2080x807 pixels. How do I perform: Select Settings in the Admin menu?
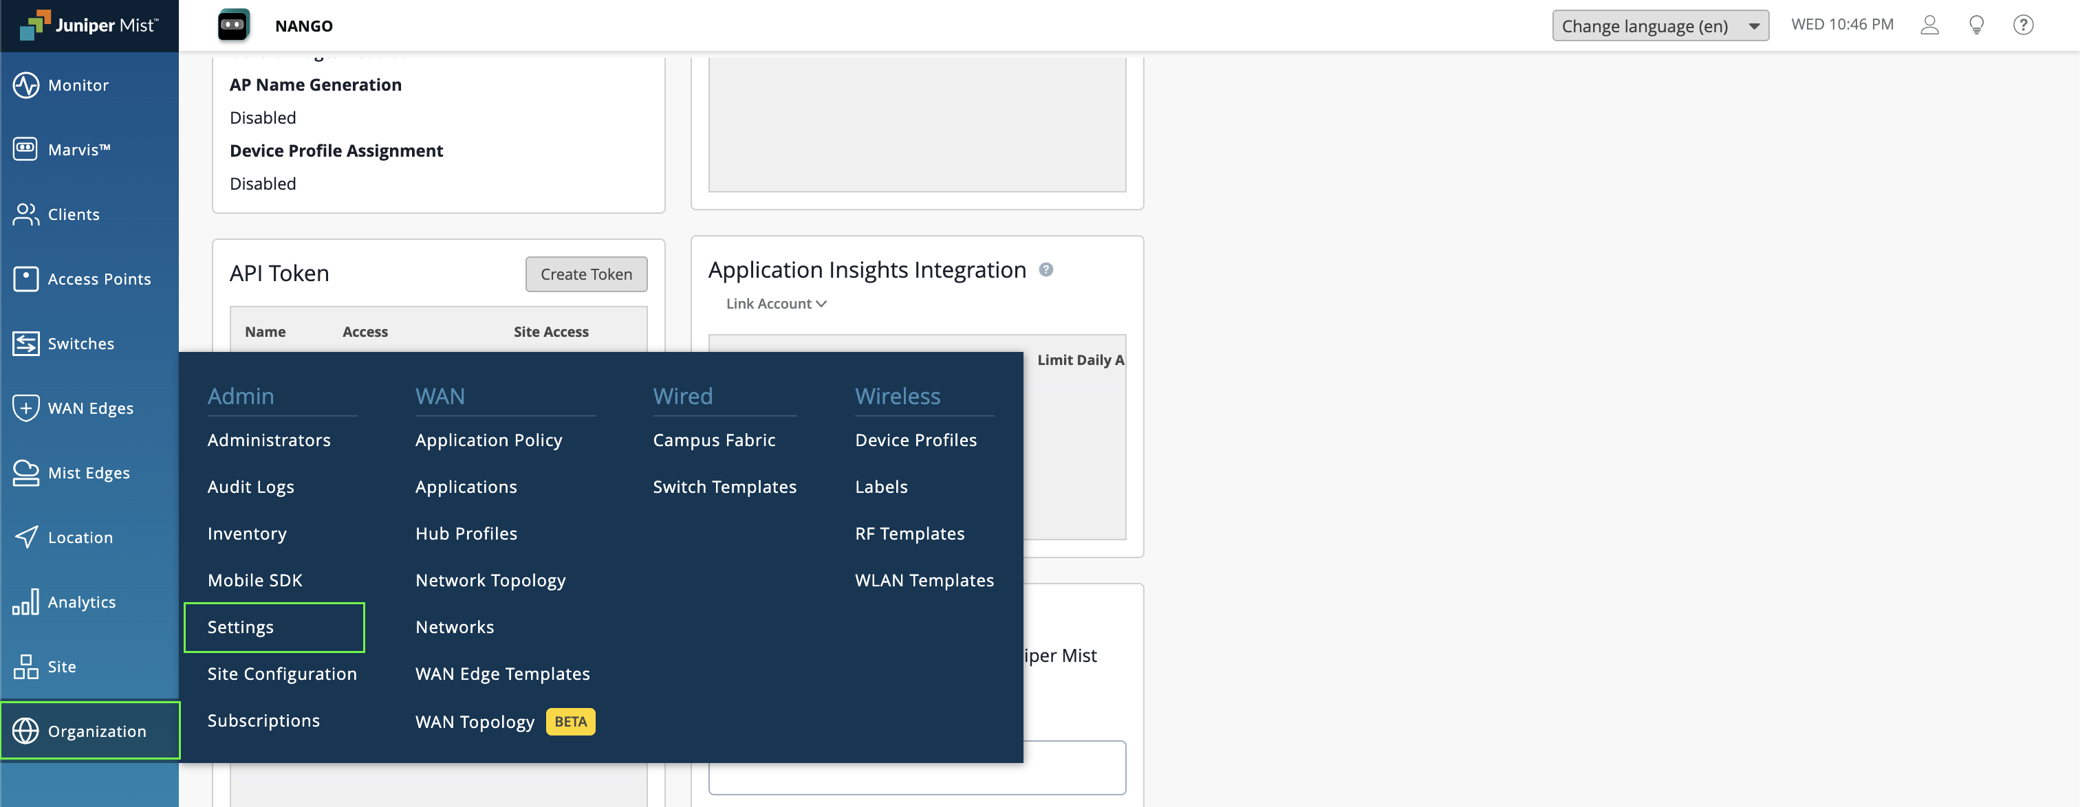coord(241,627)
